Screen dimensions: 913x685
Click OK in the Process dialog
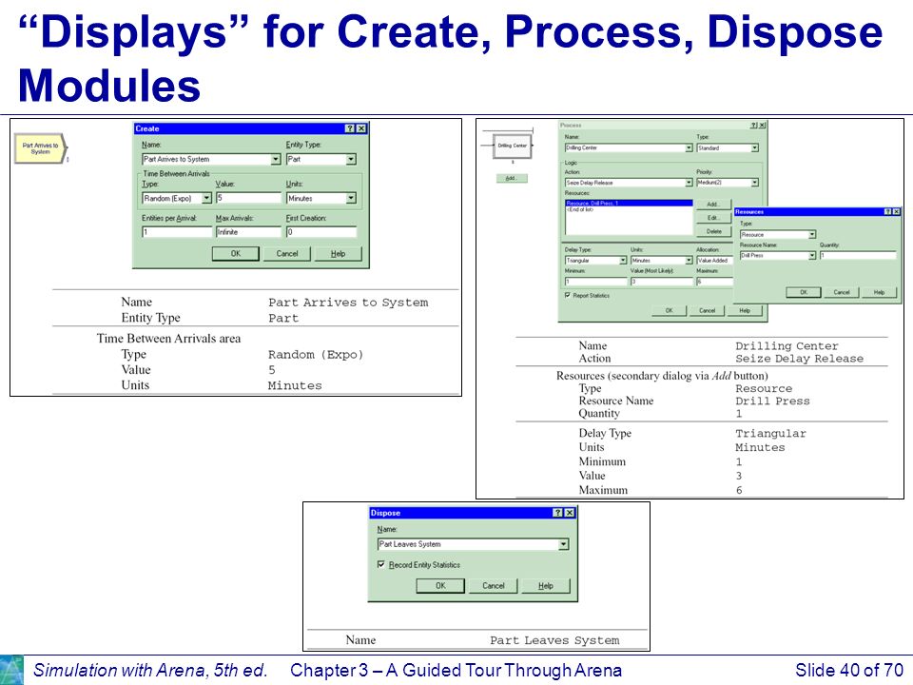click(669, 310)
